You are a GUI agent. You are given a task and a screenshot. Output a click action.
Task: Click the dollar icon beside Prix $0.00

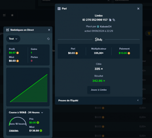click(x=38, y=122)
